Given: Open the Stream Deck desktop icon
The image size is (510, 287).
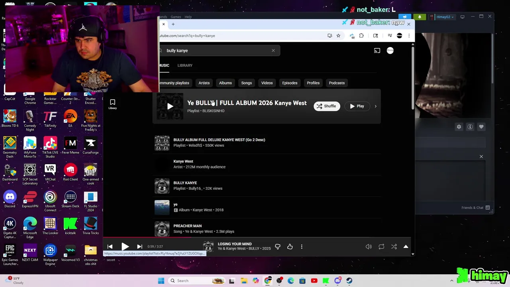Looking at the screenshot, I should pyautogui.click(x=71, y=199).
